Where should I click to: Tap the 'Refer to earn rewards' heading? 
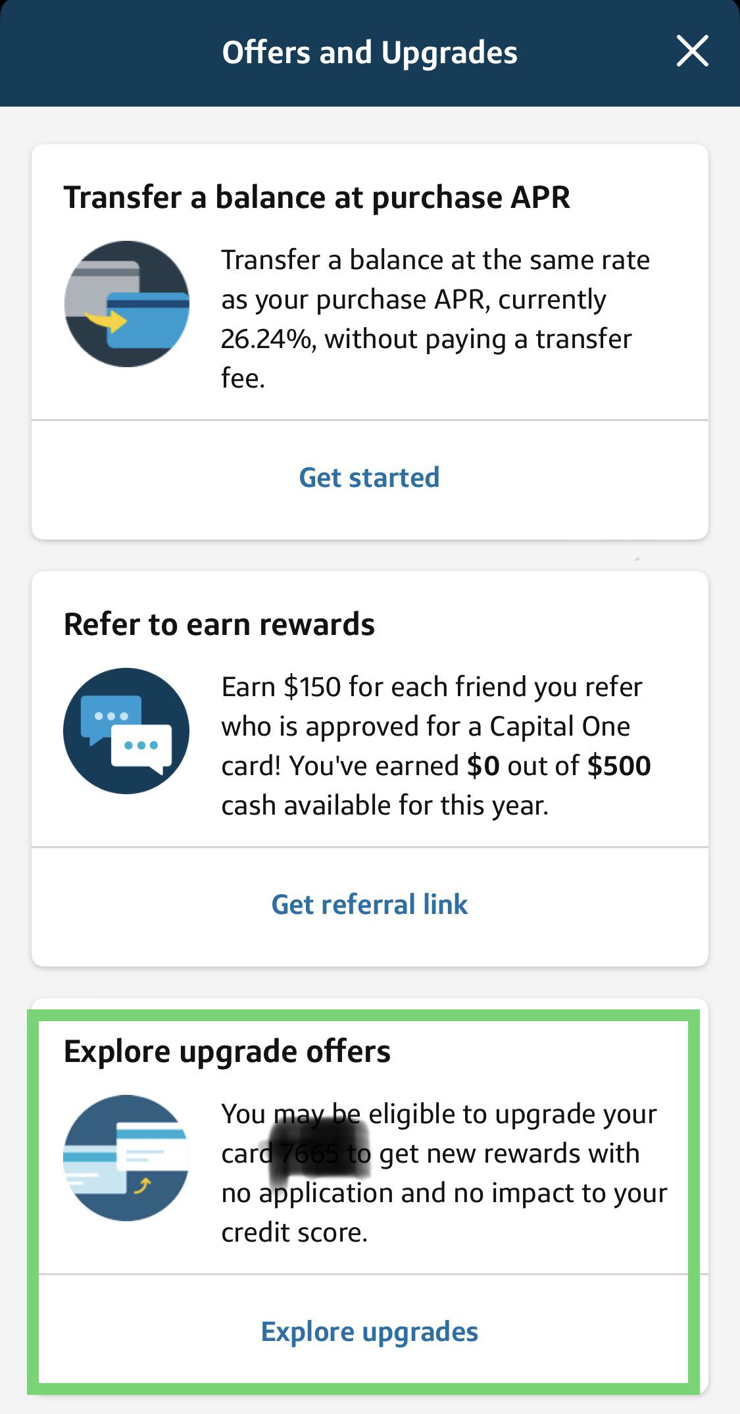click(219, 624)
